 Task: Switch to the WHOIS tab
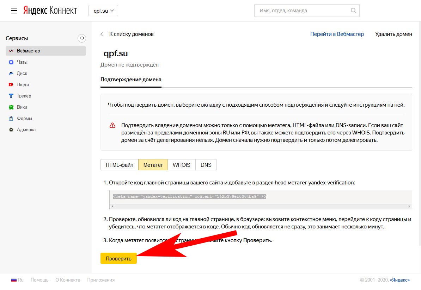182,165
